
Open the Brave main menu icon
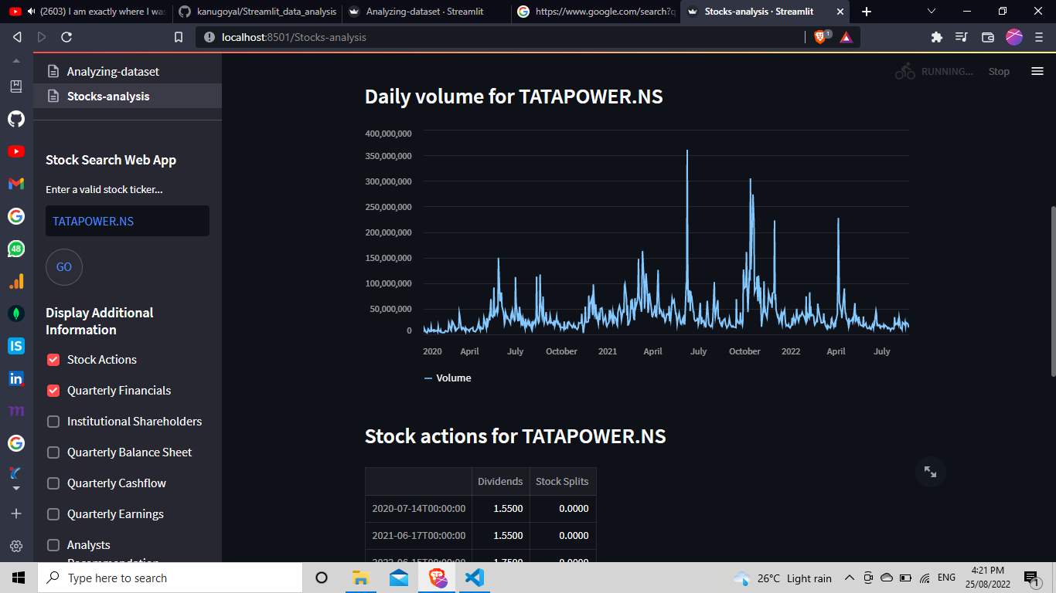pos(1039,37)
